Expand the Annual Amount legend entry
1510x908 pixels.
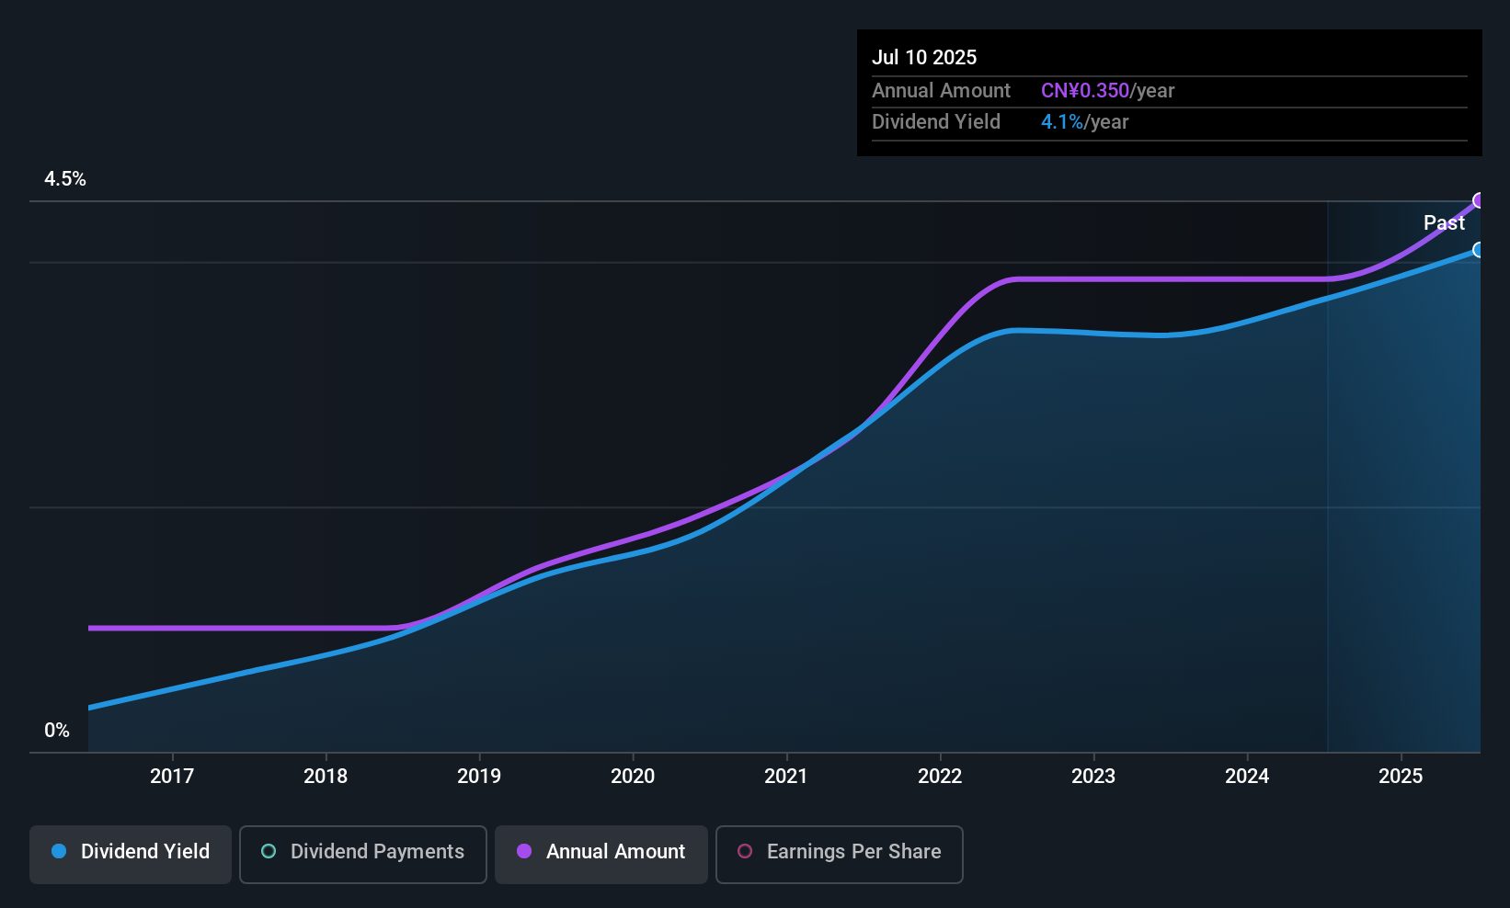pyautogui.click(x=601, y=852)
